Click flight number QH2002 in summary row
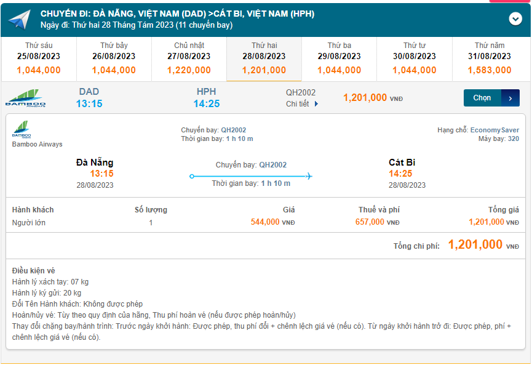This screenshot has height=370, width=532. click(x=301, y=92)
